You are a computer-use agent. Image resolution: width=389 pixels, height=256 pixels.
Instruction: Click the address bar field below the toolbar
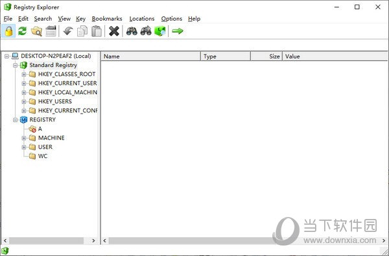[x=194, y=45]
